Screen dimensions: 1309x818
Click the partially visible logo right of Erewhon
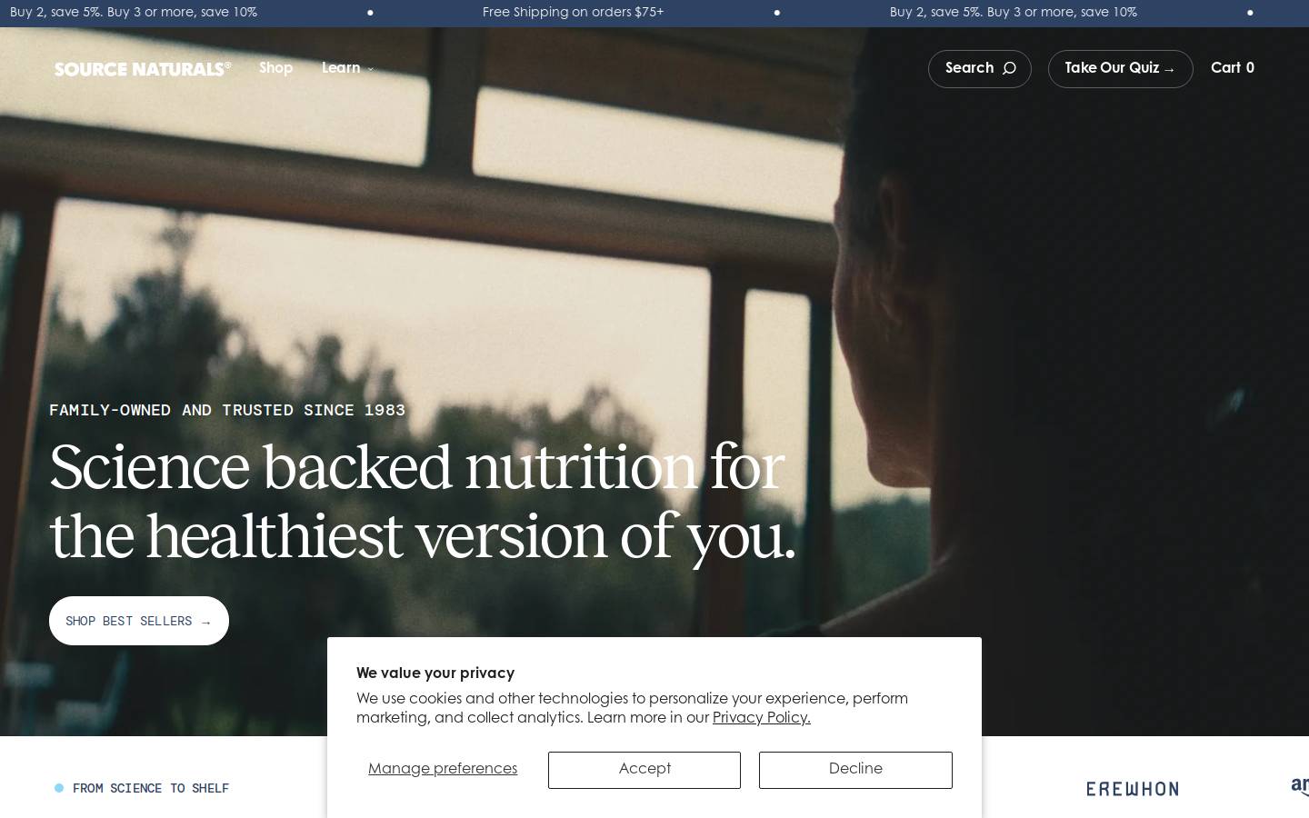click(x=1300, y=787)
